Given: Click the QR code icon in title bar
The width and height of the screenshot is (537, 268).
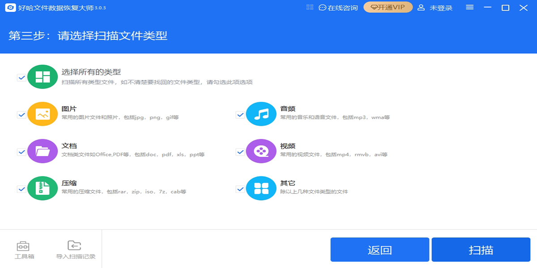Looking at the screenshot, I should pos(310,8).
